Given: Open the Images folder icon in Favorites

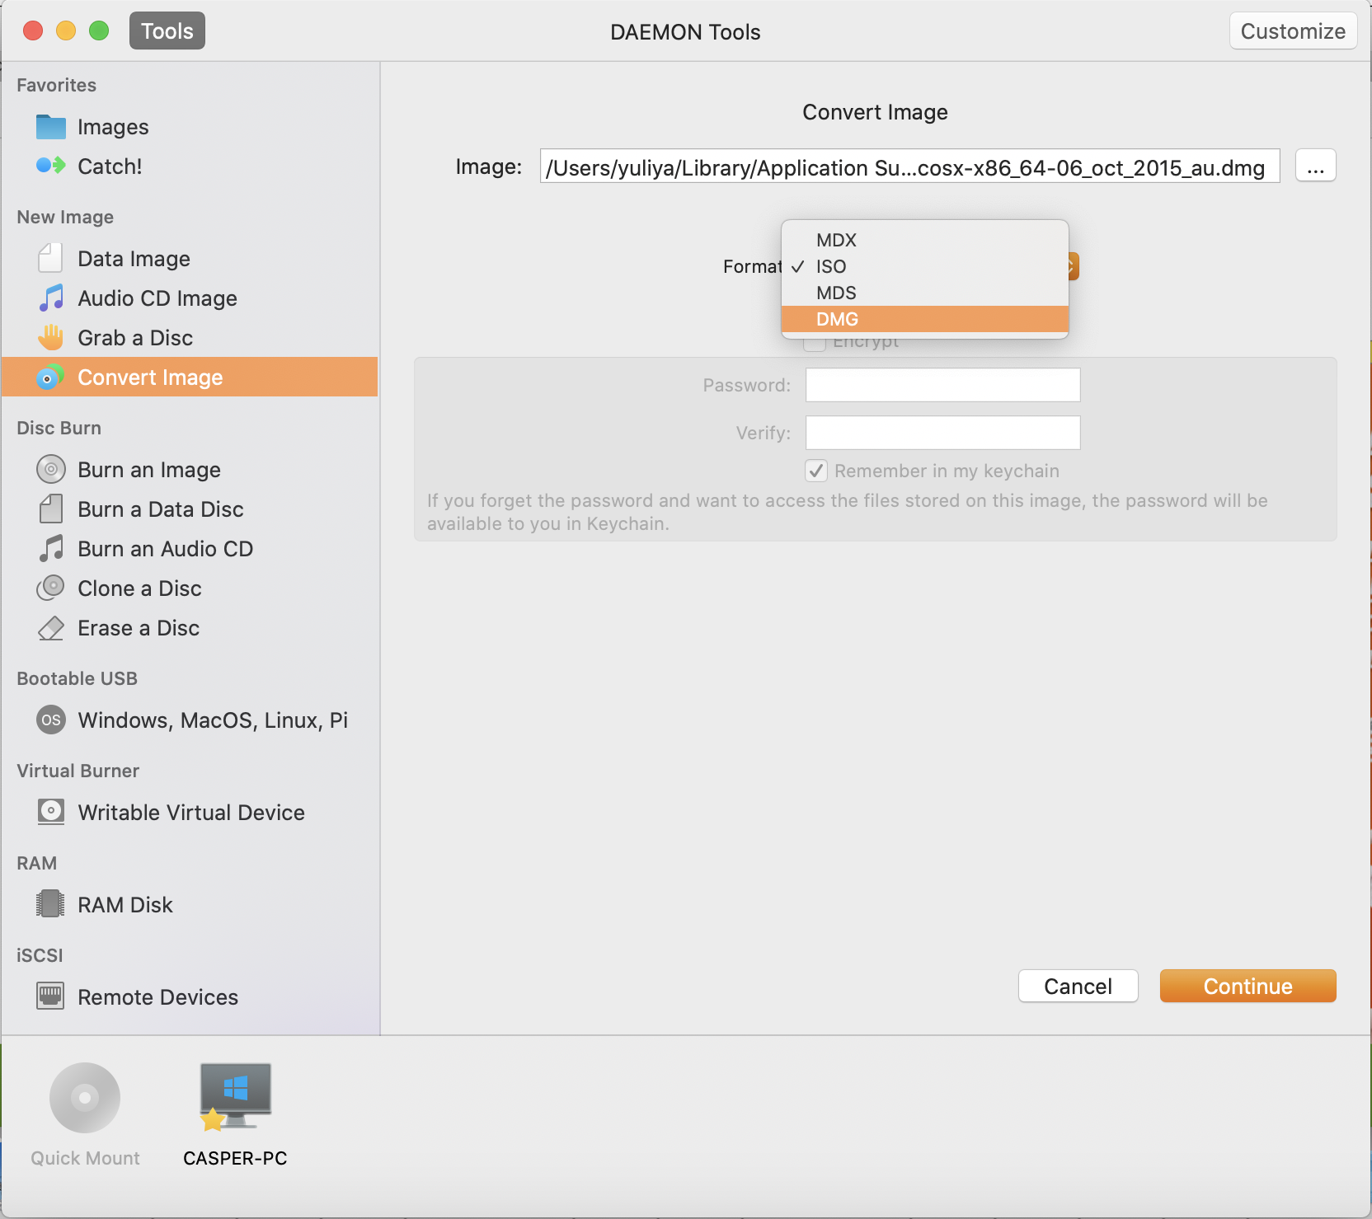Looking at the screenshot, I should click(x=50, y=127).
